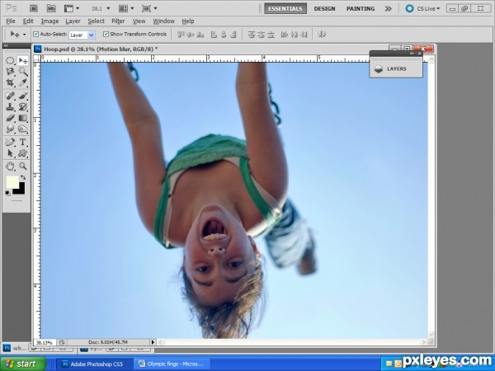Show more workspaces with double-arrow
495x371 pixels.
[388, 9]
